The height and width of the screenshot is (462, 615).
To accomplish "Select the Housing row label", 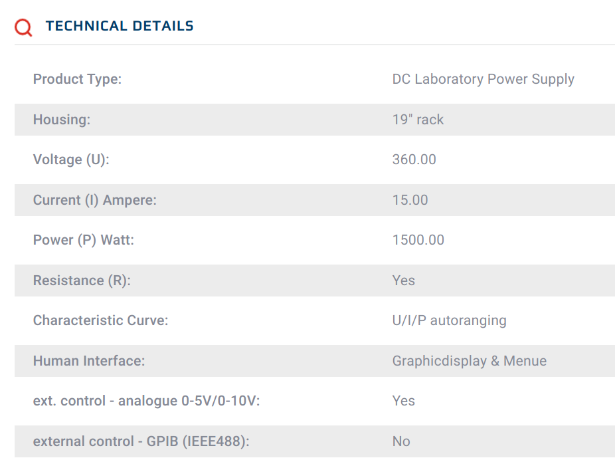I will click(x=62, y=120).
